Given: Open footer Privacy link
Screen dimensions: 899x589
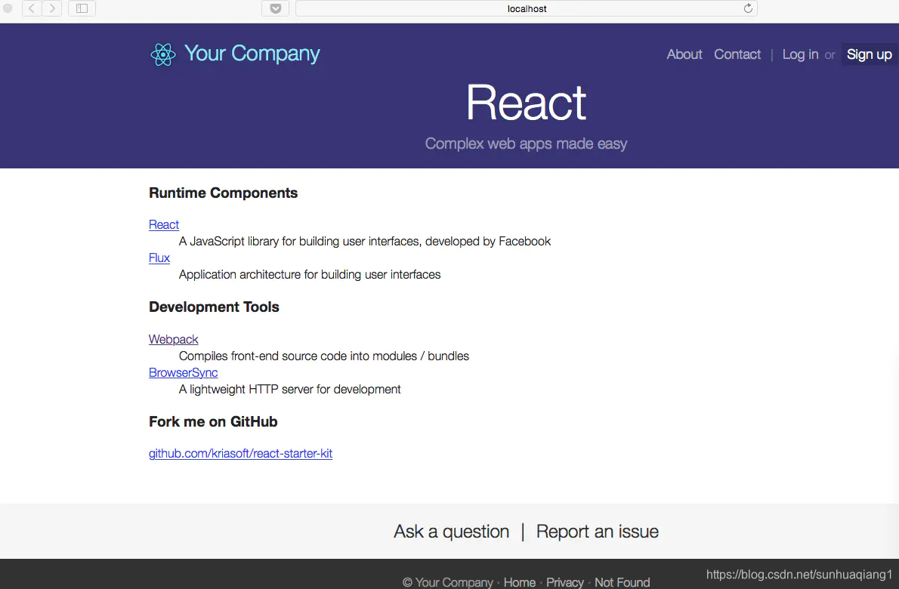Looking at the screenshot, I should (565, 582).
